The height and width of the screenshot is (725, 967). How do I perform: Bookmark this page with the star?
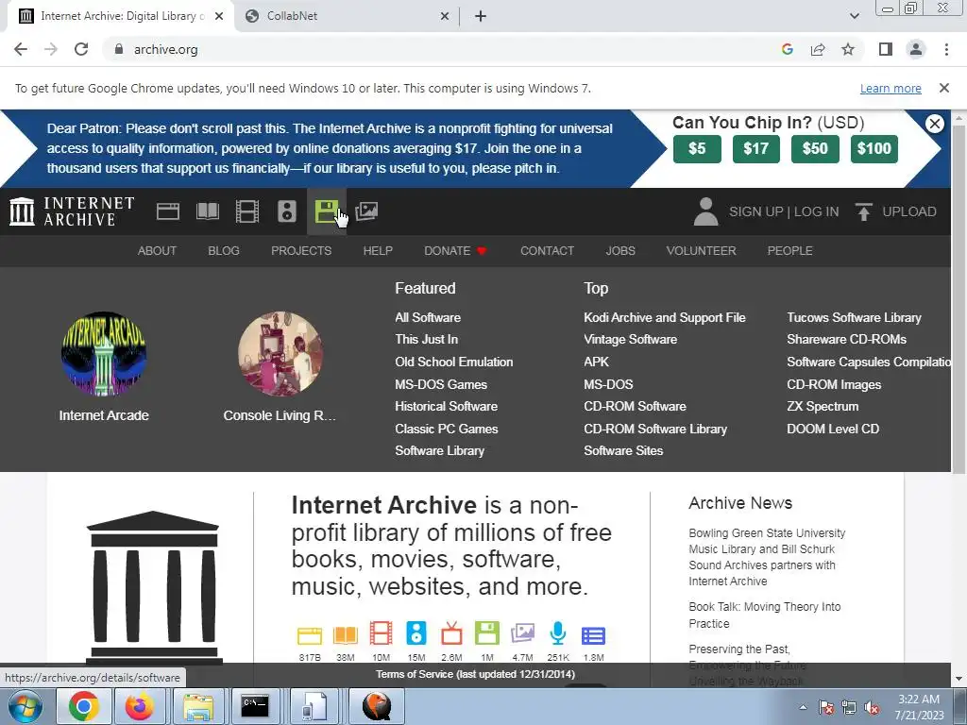click(848, 49)
